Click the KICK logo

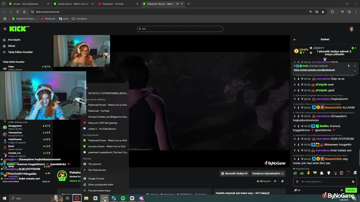pos(19,29)
